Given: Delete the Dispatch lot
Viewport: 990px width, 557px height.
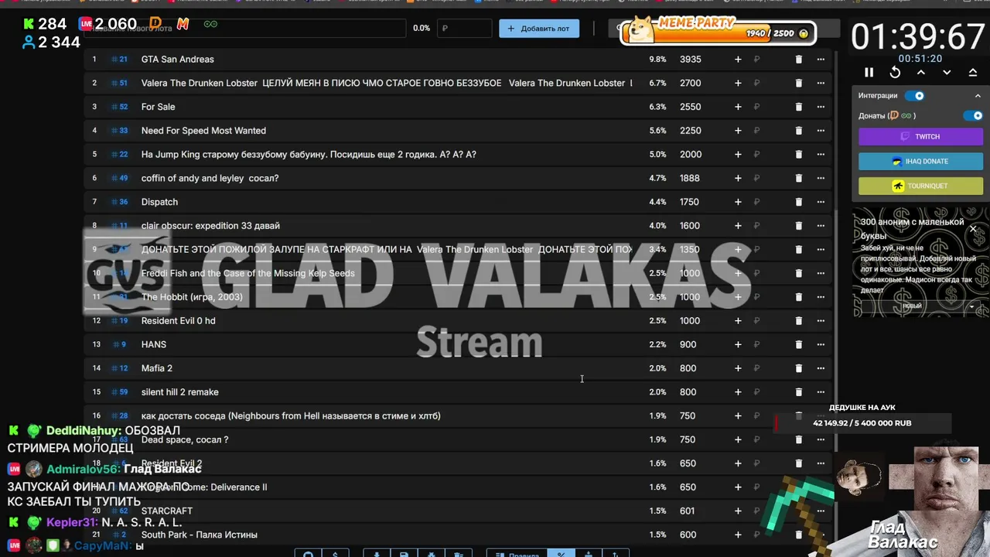Looking at the screenshot, I should click(x=799, y=202).
